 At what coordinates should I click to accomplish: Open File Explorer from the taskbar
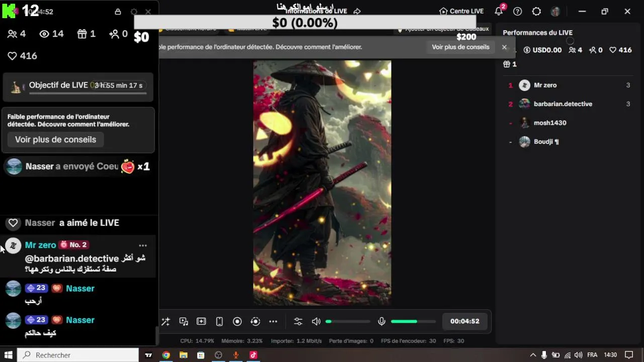(x=183, y=355)
